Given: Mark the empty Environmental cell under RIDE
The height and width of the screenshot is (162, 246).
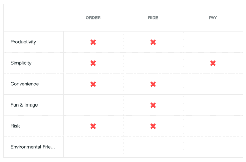Looking at the screenshot, I should 153,147.
